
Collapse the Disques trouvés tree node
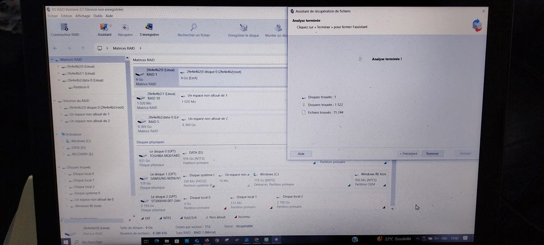59,167
